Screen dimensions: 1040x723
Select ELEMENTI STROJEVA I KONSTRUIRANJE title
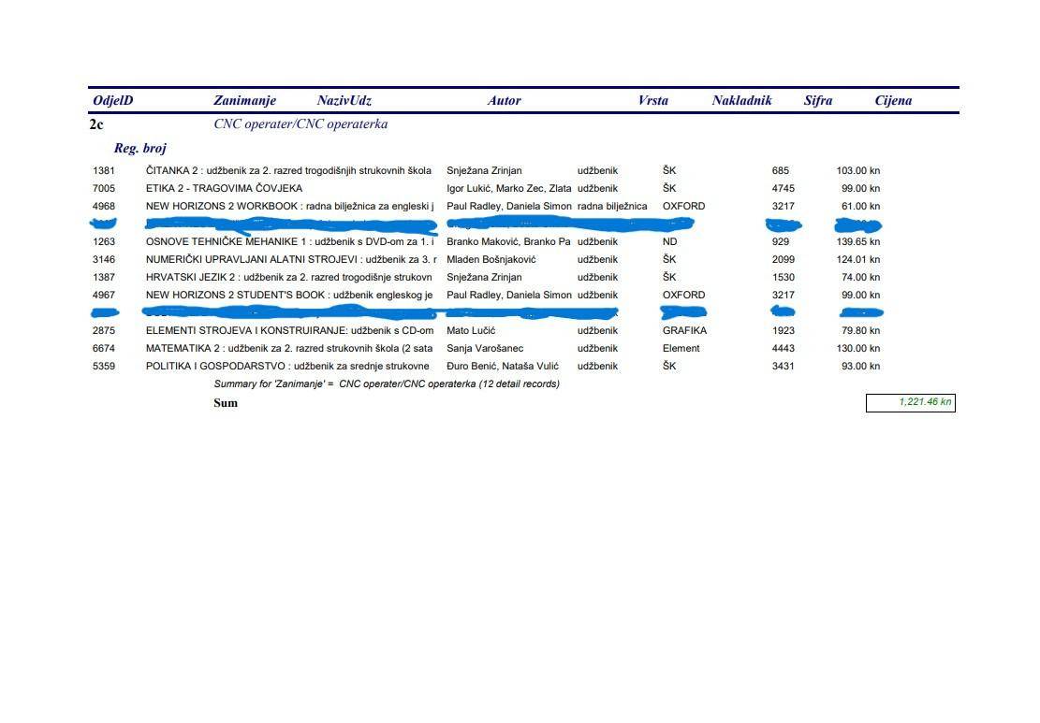(290, 331)
